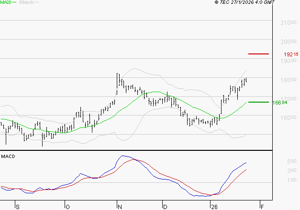Click the 16000 price axis label

click(289, 117)
